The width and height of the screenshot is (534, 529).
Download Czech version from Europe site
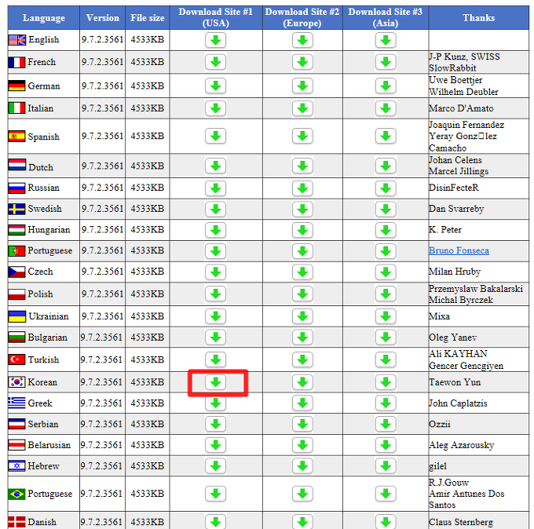[x=302, y=272]
